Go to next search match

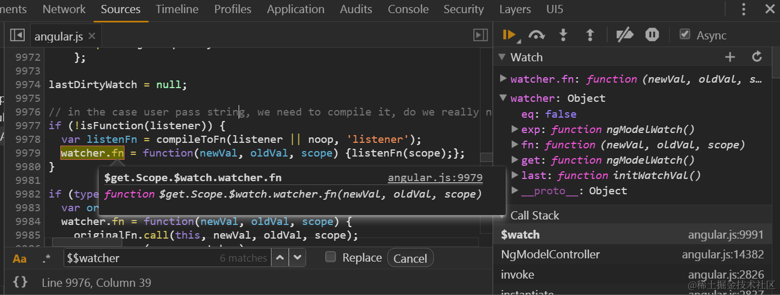297,257
